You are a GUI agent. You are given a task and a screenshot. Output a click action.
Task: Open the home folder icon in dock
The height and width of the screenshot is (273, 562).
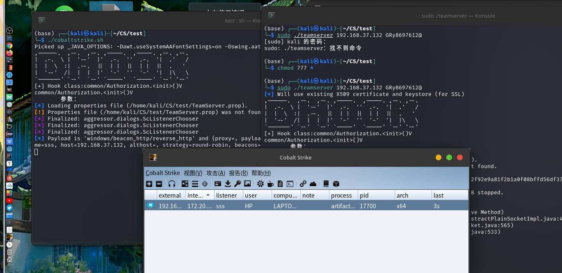[x=9, y=259]
